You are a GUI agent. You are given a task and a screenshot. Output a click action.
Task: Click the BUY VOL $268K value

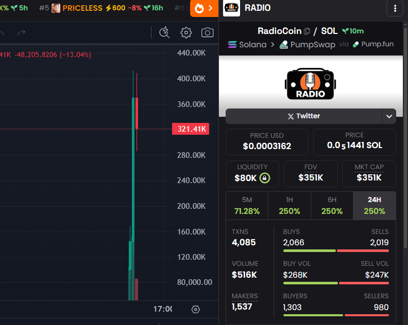295,275
